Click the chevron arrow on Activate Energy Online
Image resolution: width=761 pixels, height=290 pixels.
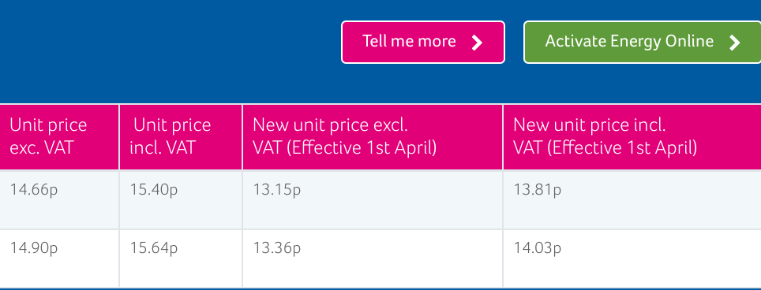(x=735, y=43)
